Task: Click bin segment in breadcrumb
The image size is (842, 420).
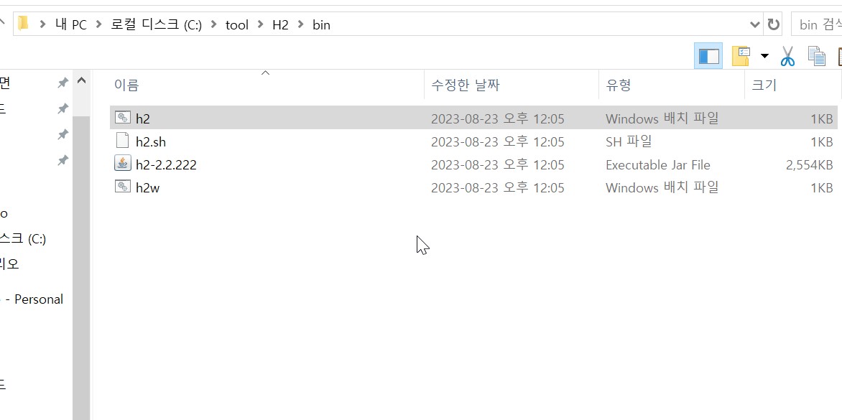Action: click(321, 24)
